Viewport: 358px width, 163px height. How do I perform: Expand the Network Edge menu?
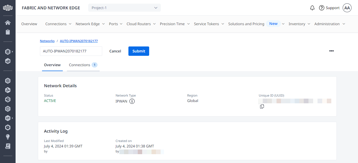pyautogui.click(x=90, y=24)
